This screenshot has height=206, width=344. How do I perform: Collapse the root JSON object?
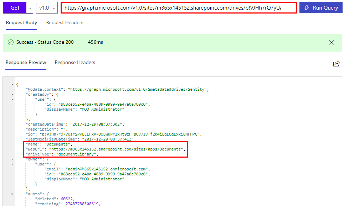click(x=12, y=85)
